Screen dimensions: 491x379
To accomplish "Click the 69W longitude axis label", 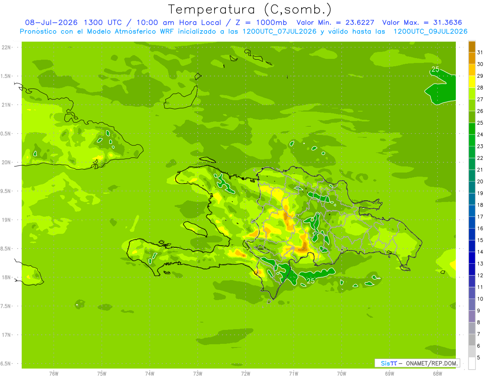I will [x=390, y=373].
